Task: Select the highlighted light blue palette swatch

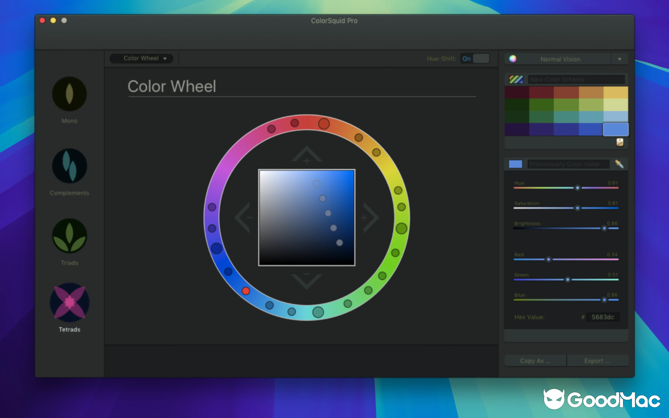Action: [615, 129]
